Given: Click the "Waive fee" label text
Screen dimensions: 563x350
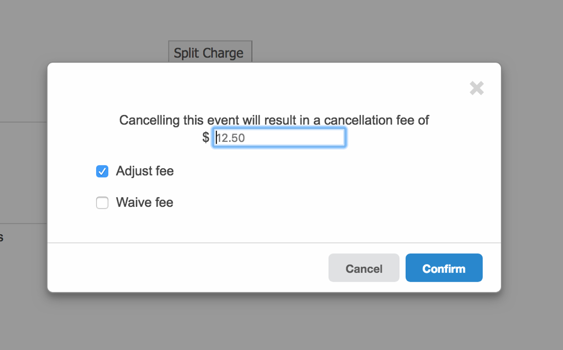Looking at the screenshot, I should point(144,202).
